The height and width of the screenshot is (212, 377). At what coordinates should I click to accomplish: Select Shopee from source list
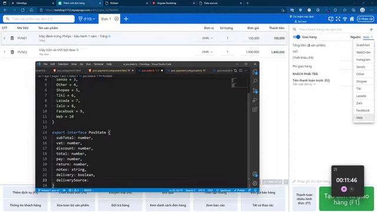pos(363,81)
